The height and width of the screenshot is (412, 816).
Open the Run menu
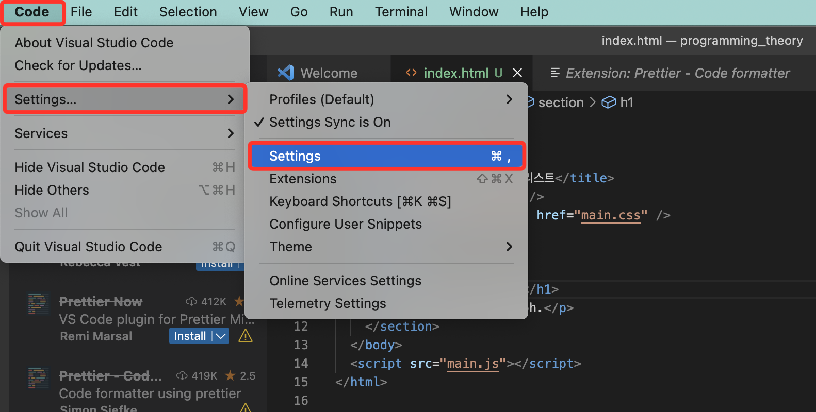pyautogui.click(x=341, y=12)
